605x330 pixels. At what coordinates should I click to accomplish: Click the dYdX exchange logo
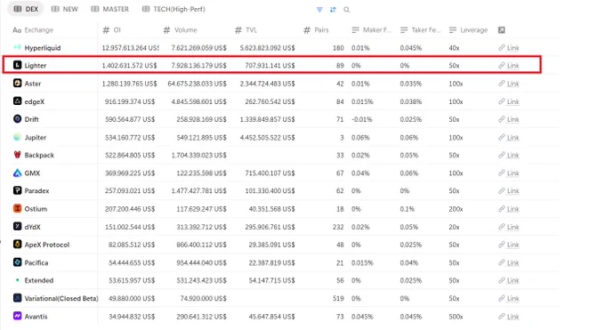[18, 227]
